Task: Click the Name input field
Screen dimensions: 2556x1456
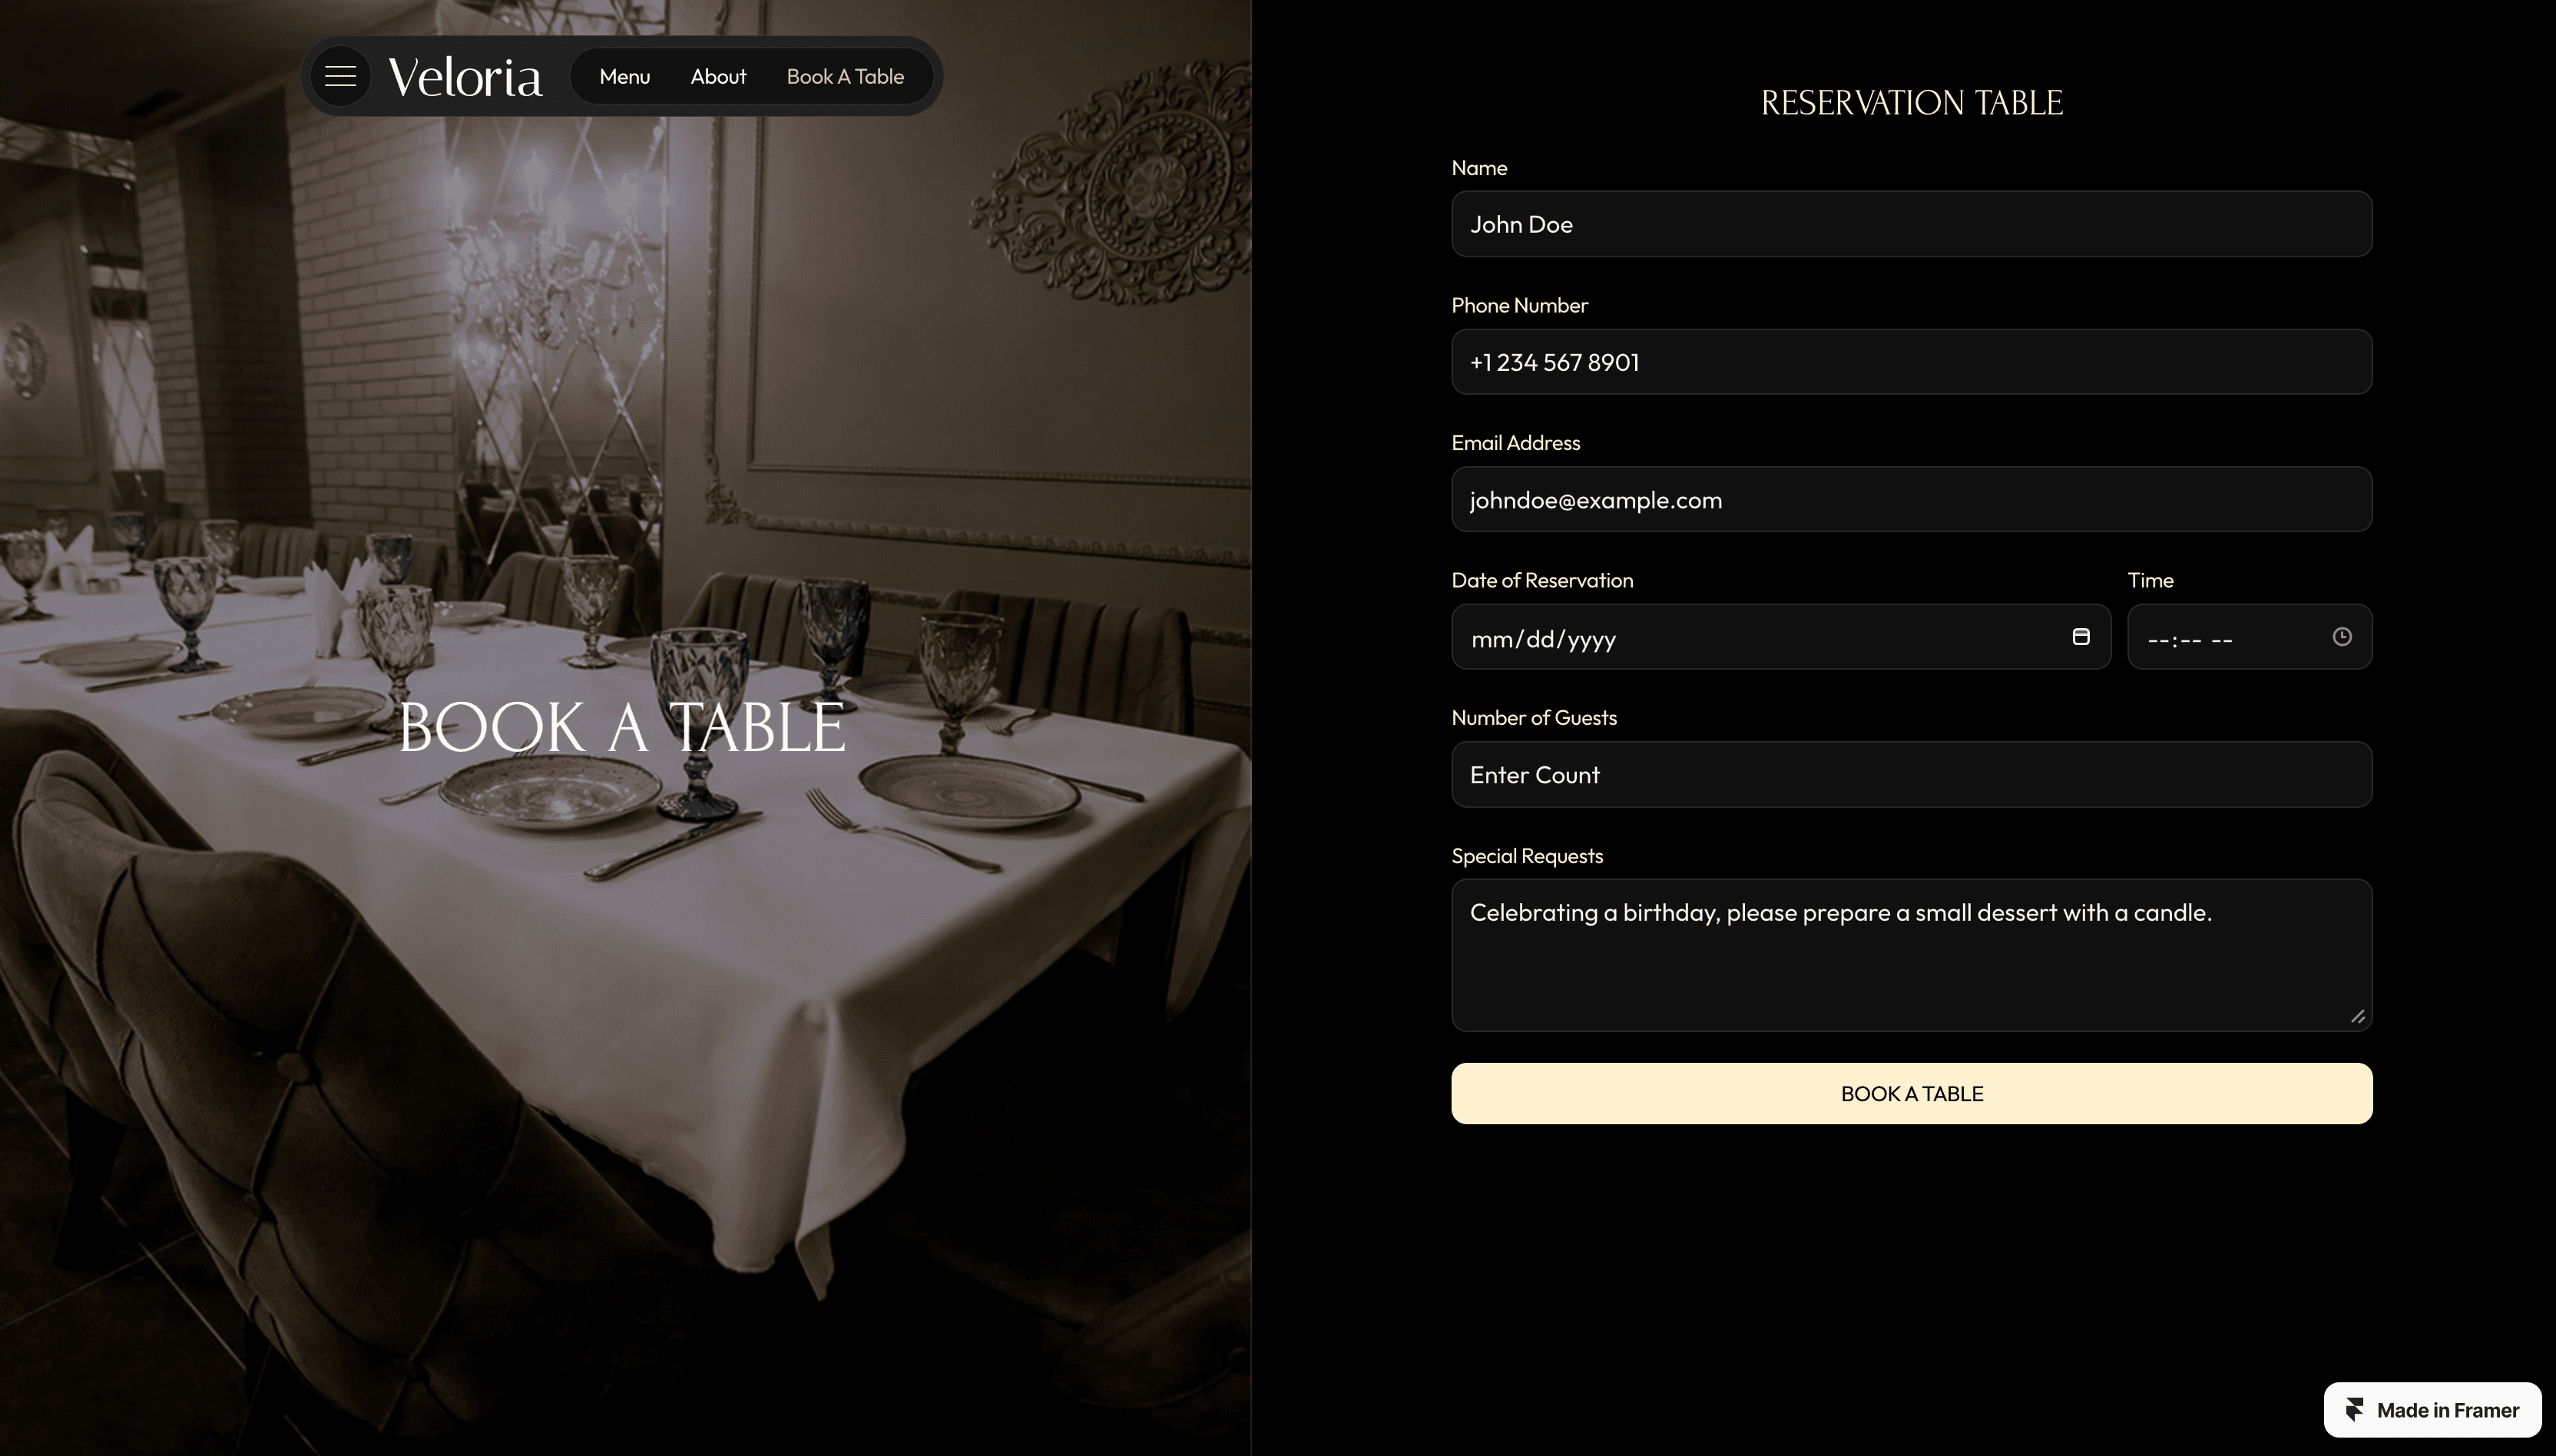Action: [1911, 224]
